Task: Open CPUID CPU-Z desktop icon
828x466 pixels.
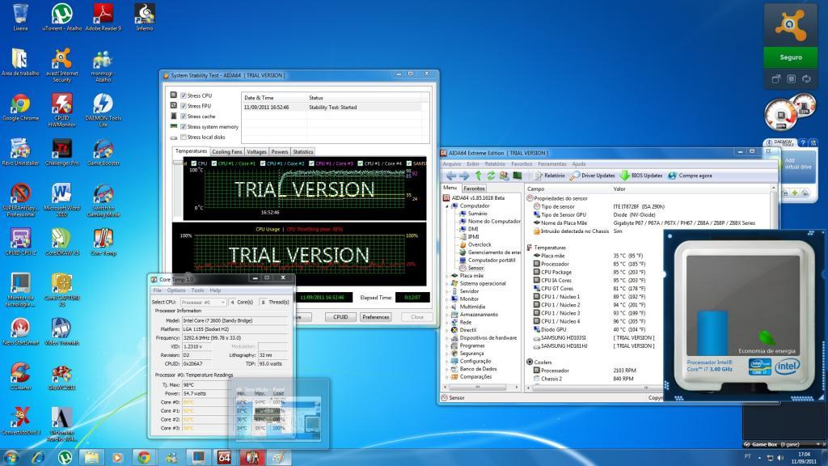Action: pos(20,243)
